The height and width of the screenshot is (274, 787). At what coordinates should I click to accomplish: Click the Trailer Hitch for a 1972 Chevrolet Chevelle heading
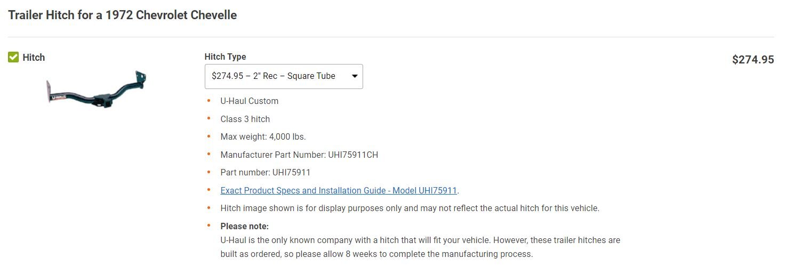click(123, 15)
